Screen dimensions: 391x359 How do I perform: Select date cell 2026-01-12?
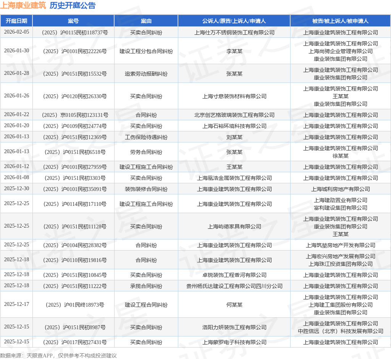click(x=16, y=167)
